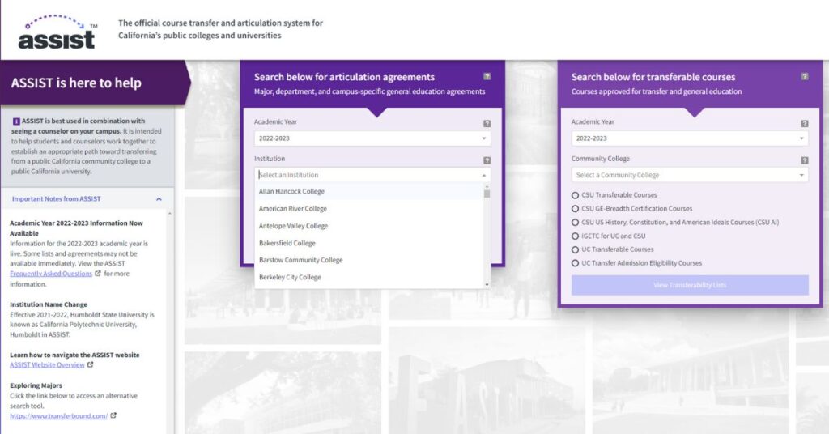Viewport: 829px width, 434px height.
Task: Click institution list scroll down arrow
Action: 487,285
